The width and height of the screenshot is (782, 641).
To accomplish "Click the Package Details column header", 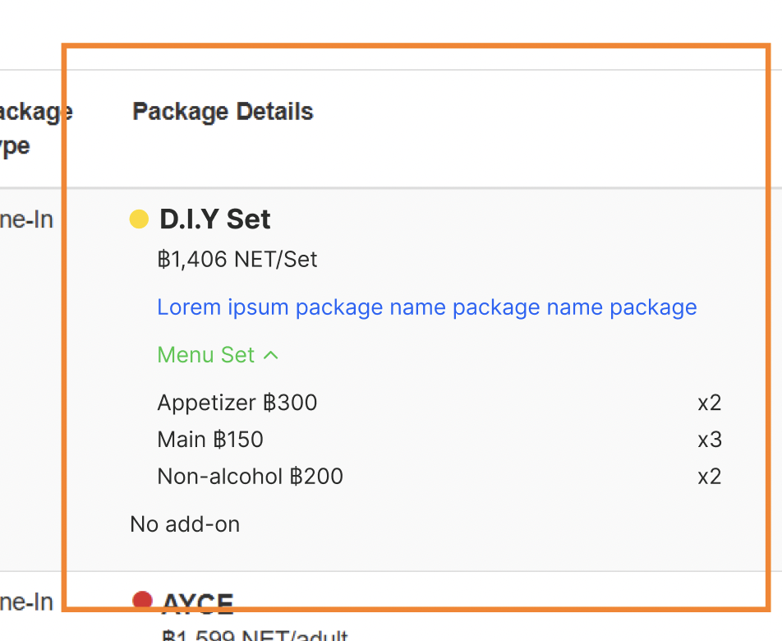I will pos(223,112).
